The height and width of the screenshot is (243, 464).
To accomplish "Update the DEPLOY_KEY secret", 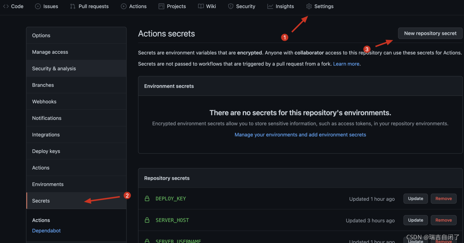I will 416,199.
